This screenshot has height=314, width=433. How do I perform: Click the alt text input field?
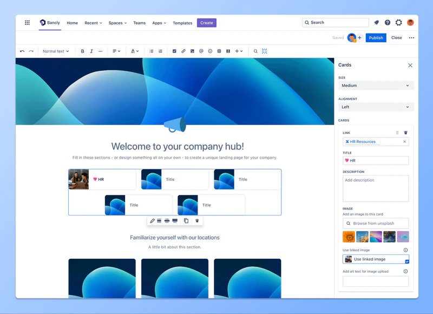tap(376, 282)
